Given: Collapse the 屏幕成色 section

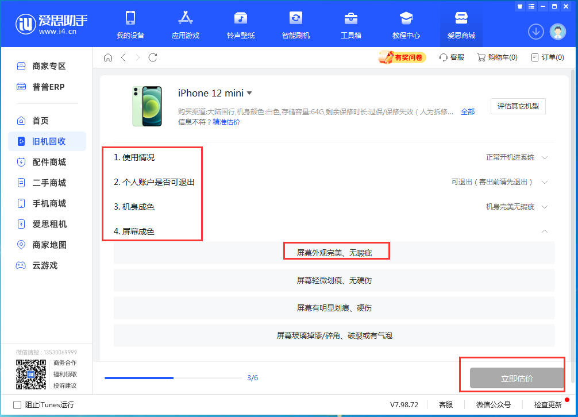Looking at the screenshot, I should pyautogui.click(x=545, y=231).
